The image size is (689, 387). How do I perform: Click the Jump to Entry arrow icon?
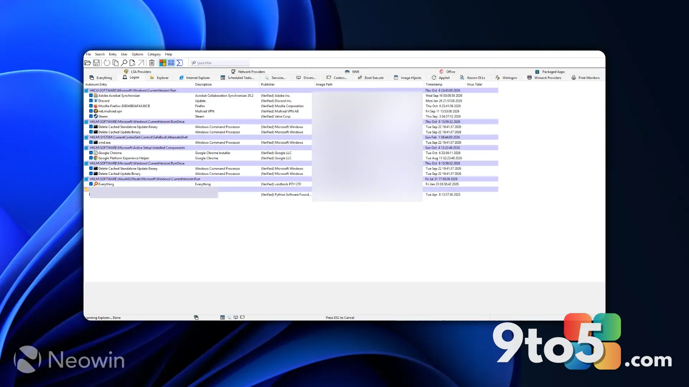click(141, 63)
